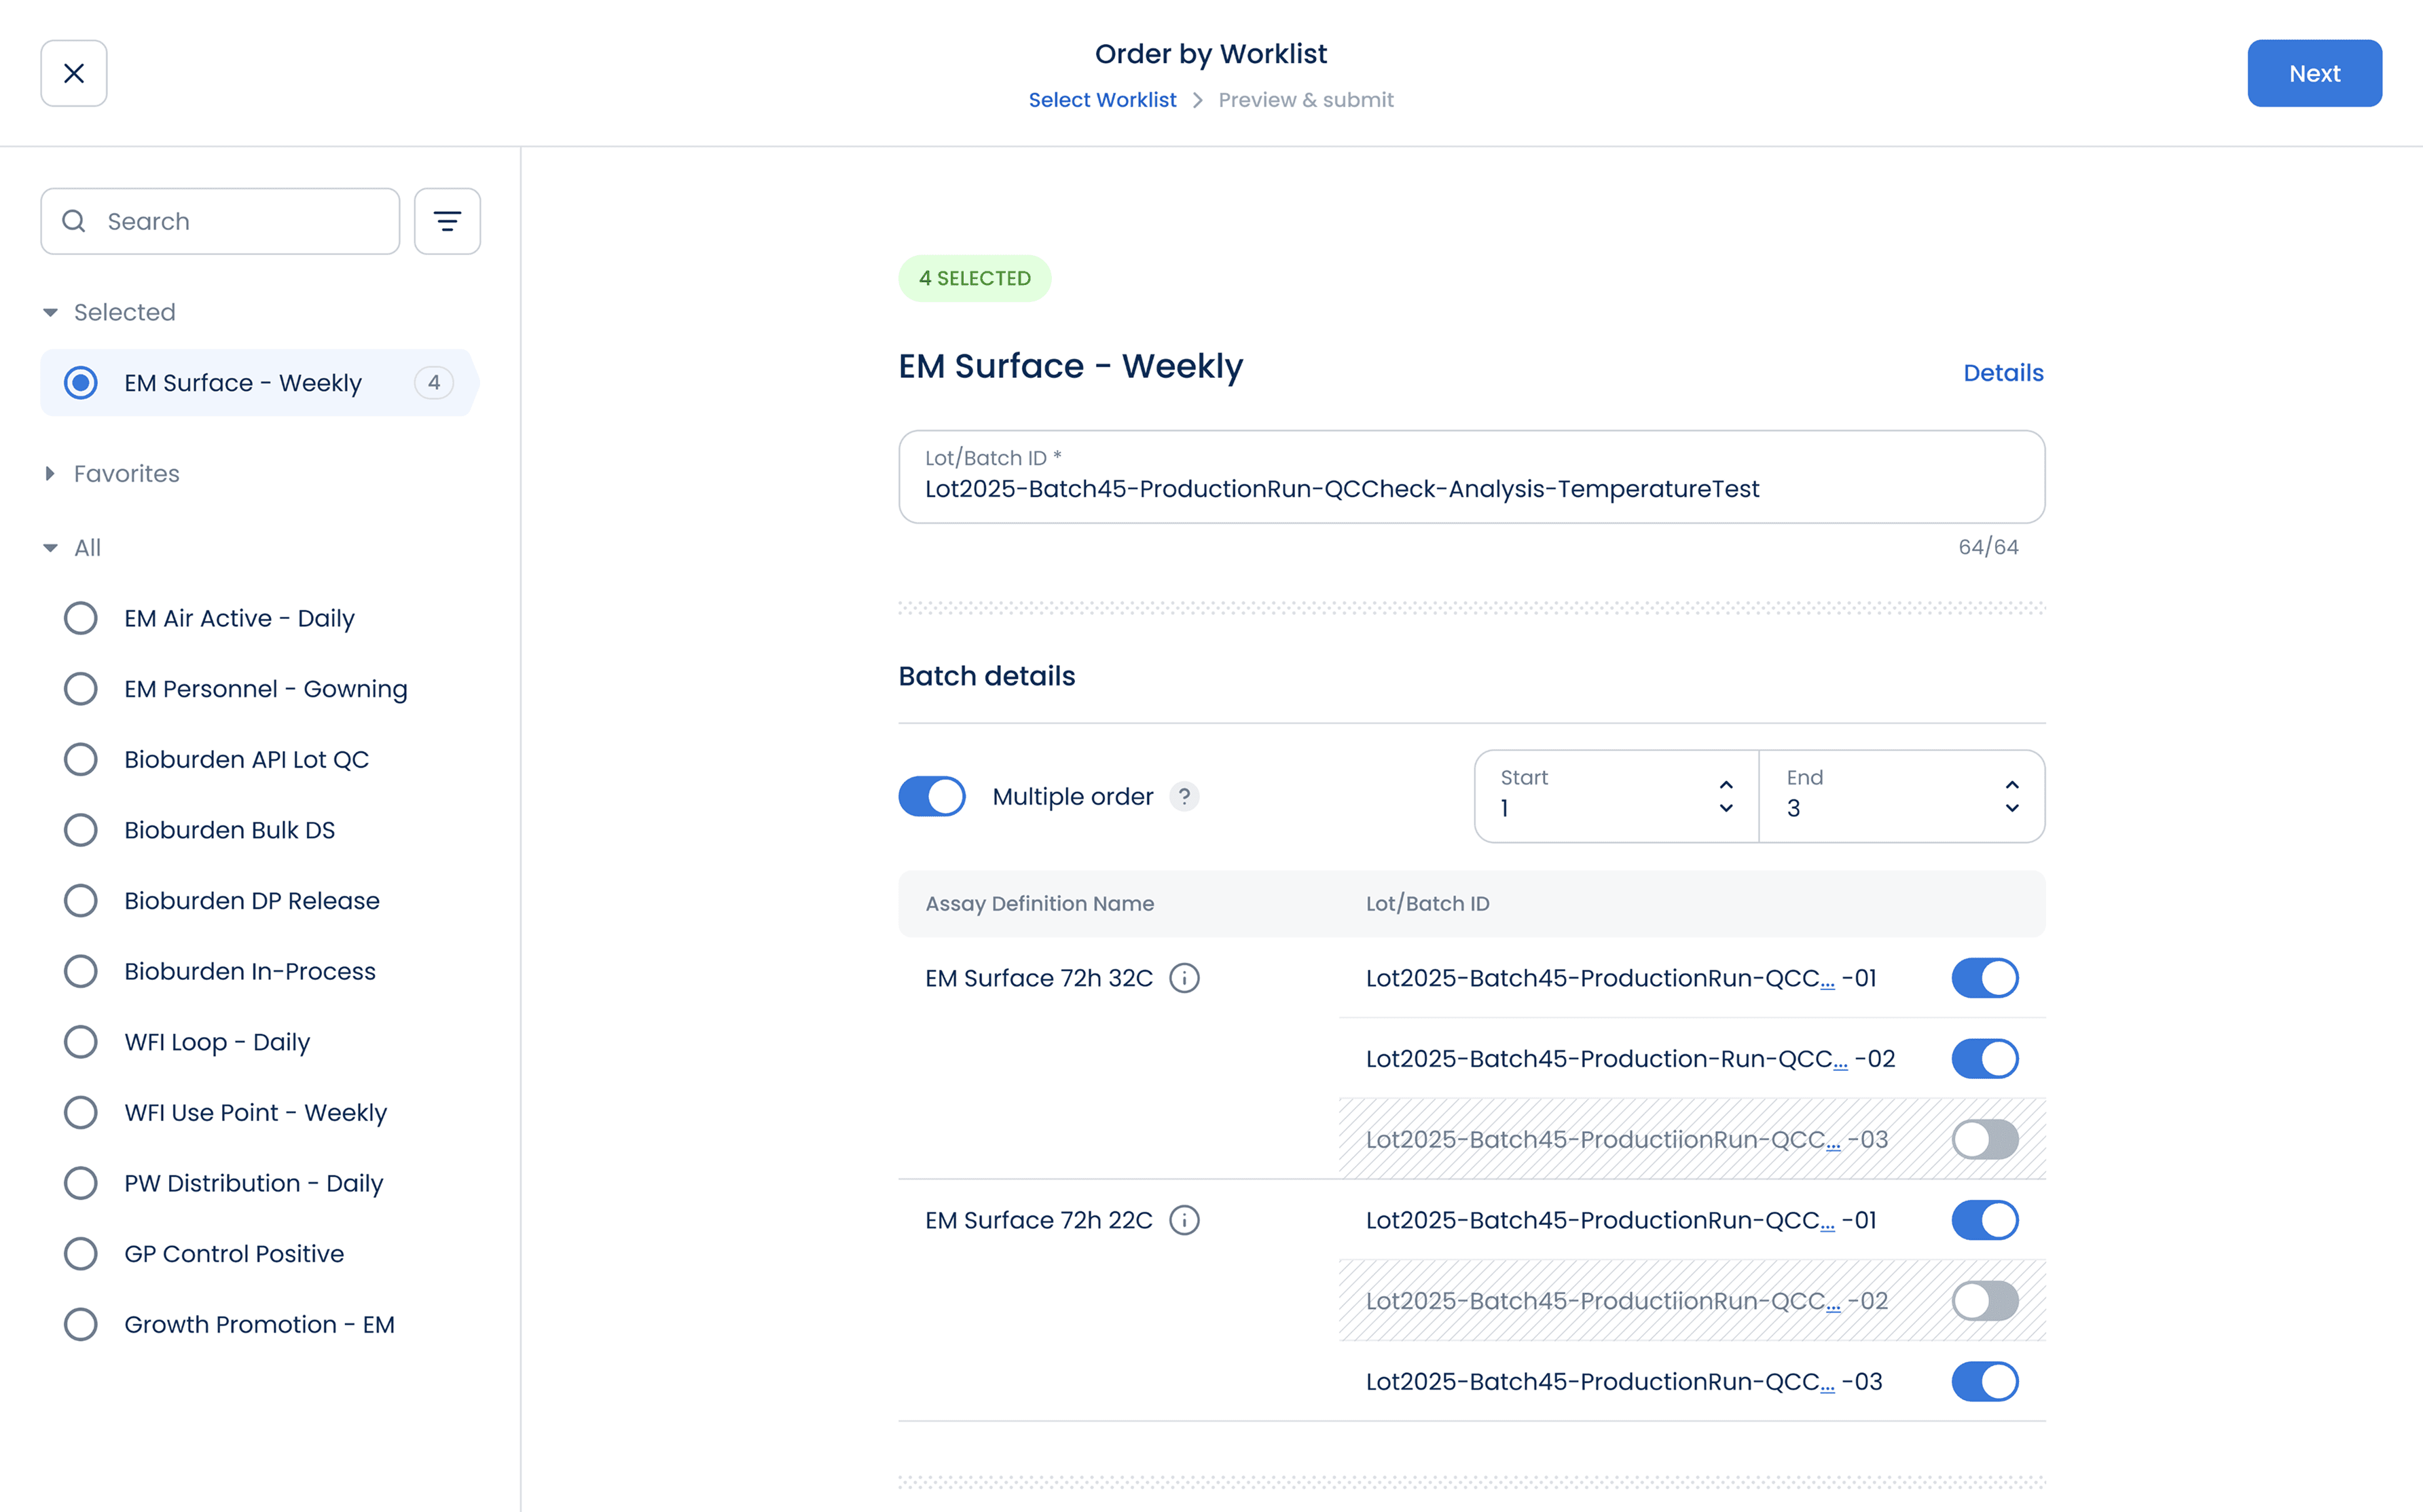The width and height of the screenshot is (2423, 1512).
Task: Turn off the 22C batch -01 toggle
Action: (1985, 1220)
